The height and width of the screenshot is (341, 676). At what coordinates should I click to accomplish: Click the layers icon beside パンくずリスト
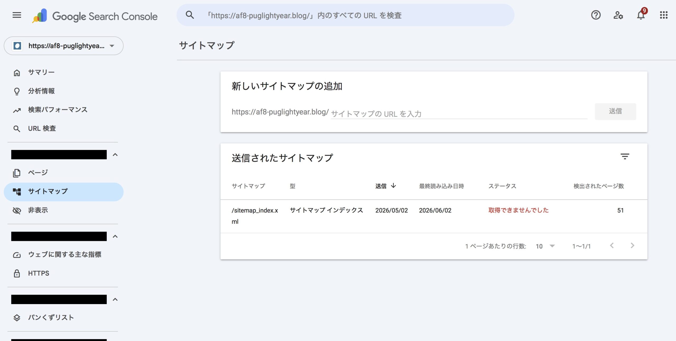click(17, 318)
